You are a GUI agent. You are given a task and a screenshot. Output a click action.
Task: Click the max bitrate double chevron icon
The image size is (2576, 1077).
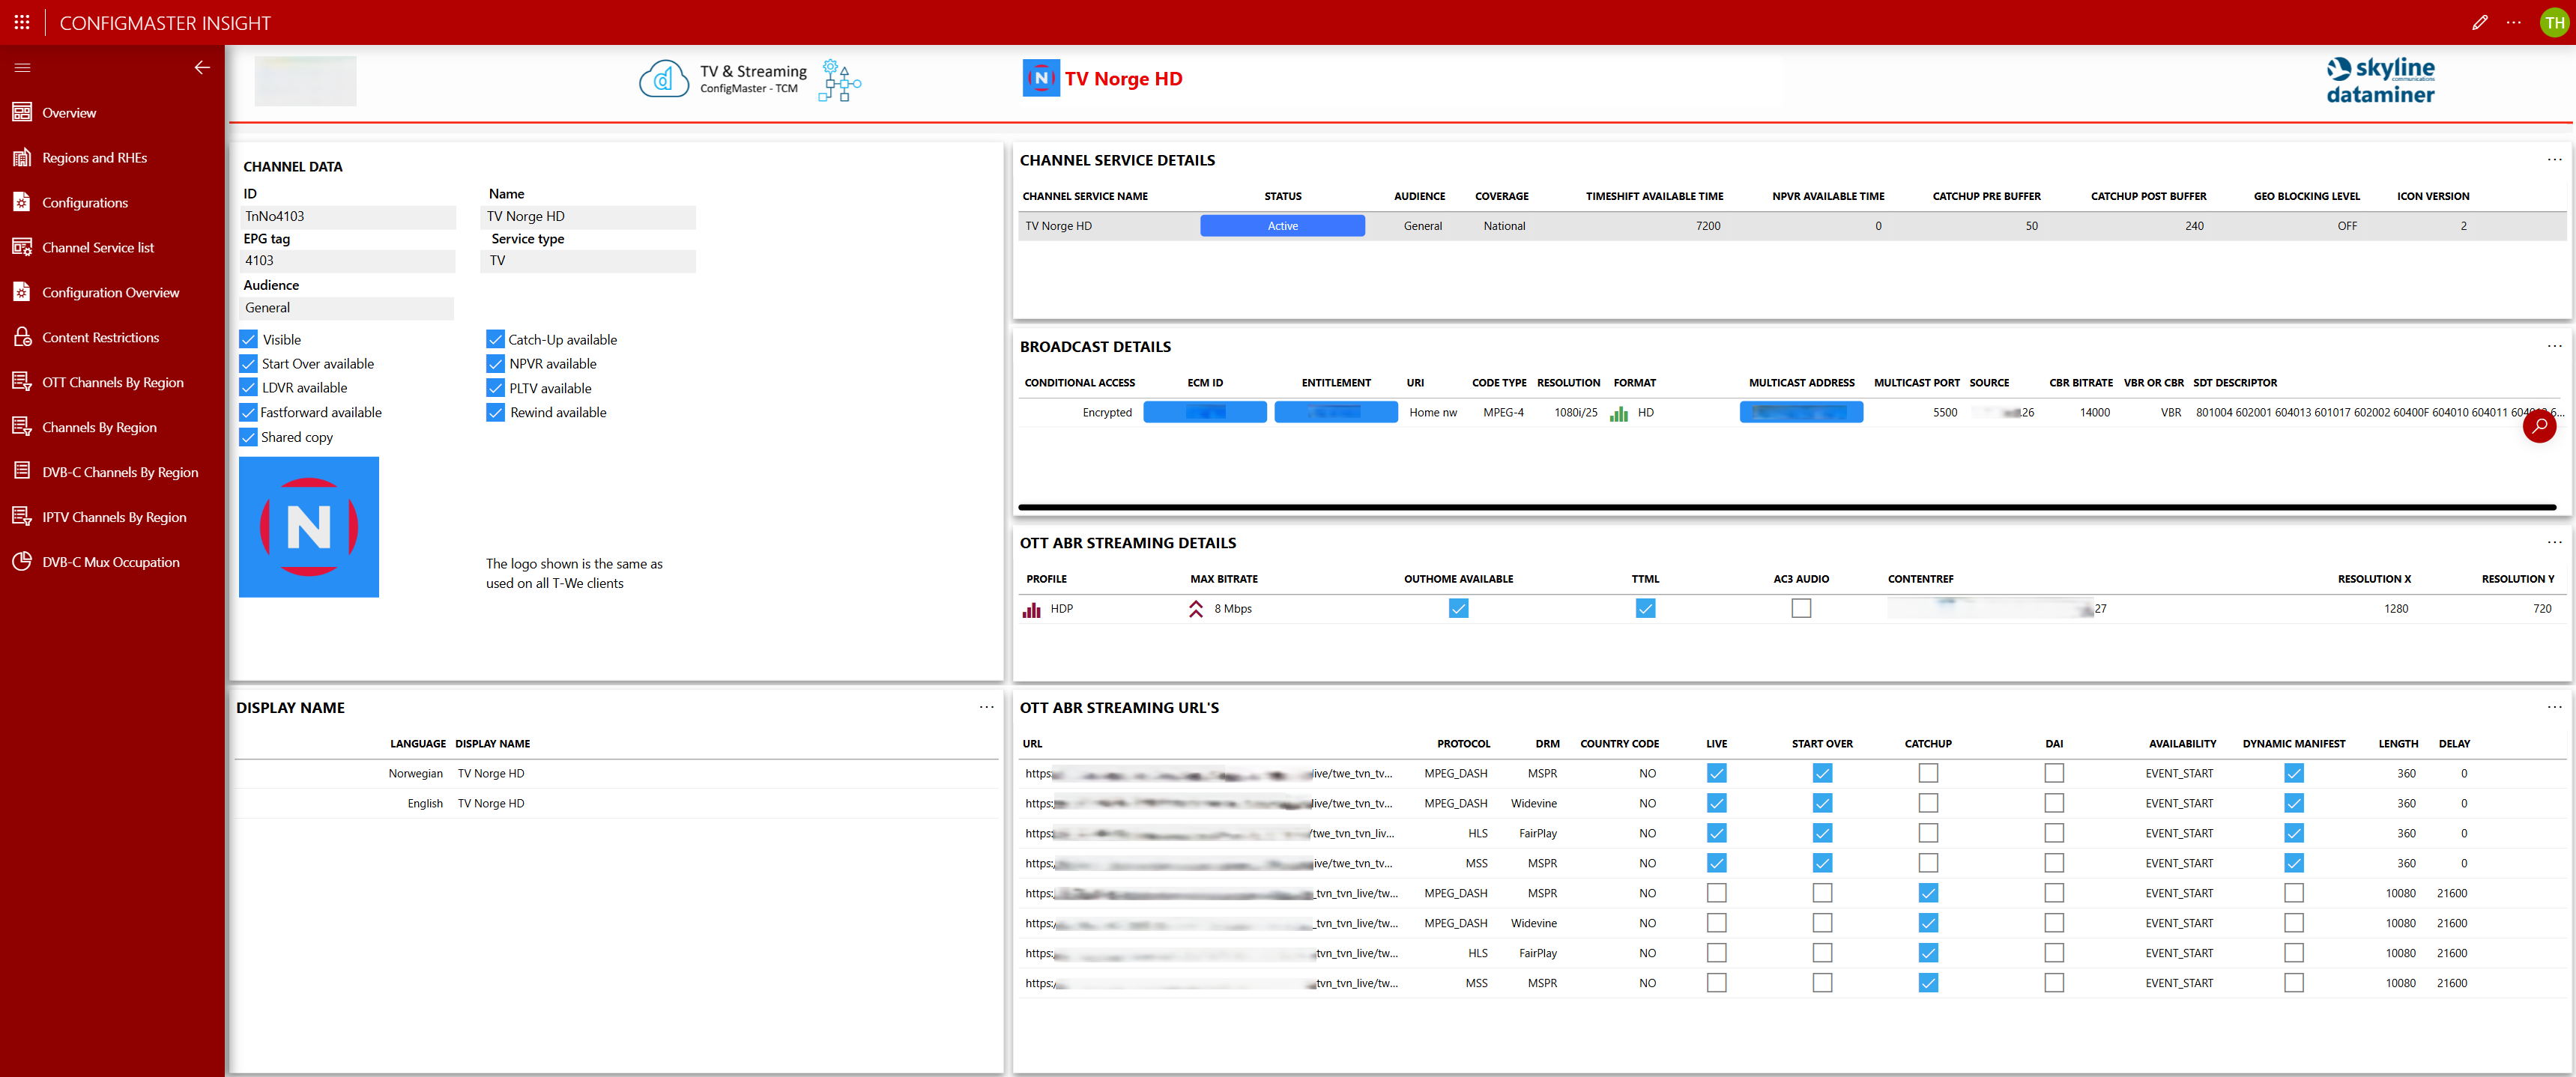[x=1196, y=609]
